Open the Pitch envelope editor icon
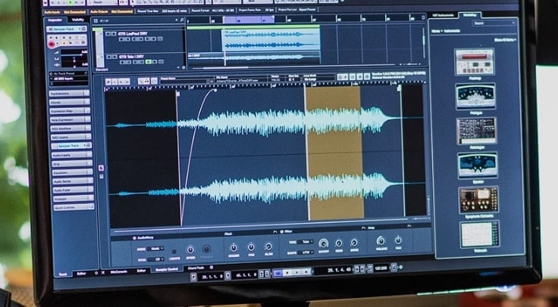 [274, 231]
